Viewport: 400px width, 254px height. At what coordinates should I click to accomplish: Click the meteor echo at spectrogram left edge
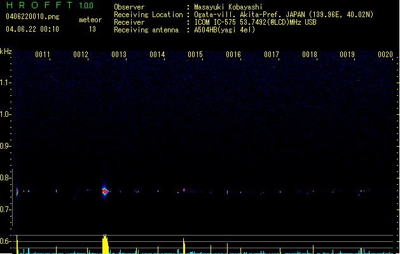click(x=17, y=192)
